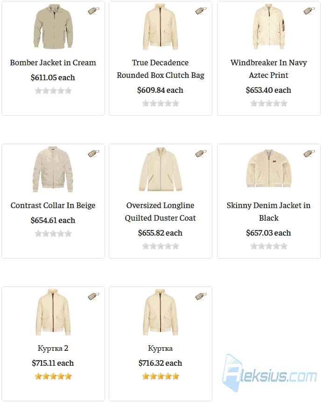Click the tag icon on Windbreaker In Navy card
This screenshot has height=405, width=323.
[x=309, y=11]
